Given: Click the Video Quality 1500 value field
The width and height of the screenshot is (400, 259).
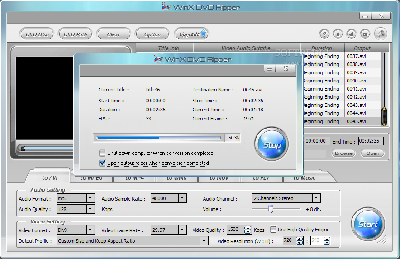Looking at the screenshot, I should click(235, 230).
